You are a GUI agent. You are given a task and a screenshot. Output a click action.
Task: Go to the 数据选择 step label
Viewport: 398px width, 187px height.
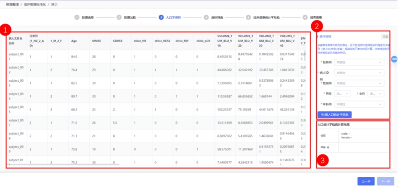[88, 18]
